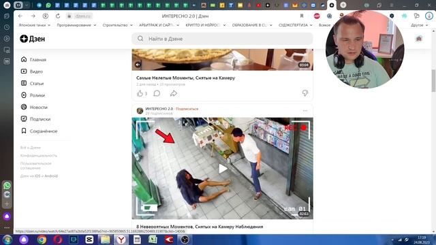This screenshot has height=245, width=436.
Task: Open '8 Невероятных Моментов' video title
Action: coord(200,227)
